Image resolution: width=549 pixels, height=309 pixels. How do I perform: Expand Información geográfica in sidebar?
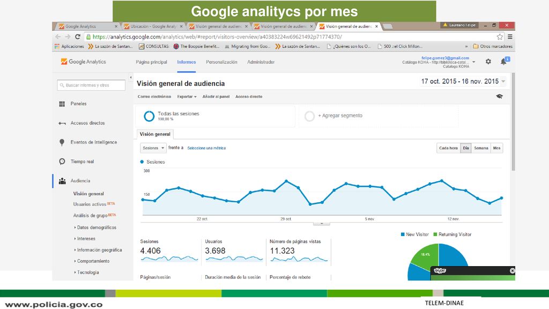[x=98, y=250]
